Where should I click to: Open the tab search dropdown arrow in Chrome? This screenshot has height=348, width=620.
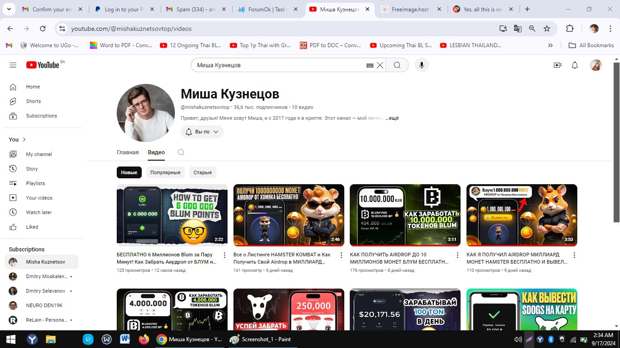[x=10, y=9]
